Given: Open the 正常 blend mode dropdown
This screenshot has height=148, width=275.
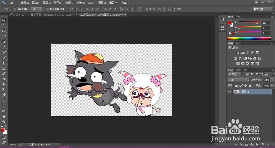Looking at the screenshot, I should 238,80.
